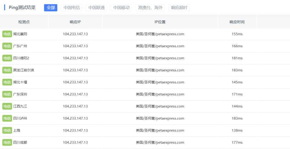
Task: Click the 电信 badge beside 广东广州
Action: coord(7,46)
